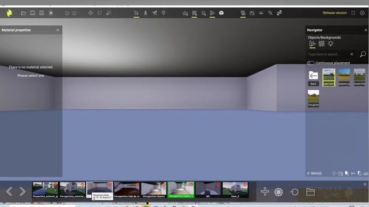Go back with the Back folder item
Image resolution: width=369 pixels, height=207 pixels.
tap(313, 78)
